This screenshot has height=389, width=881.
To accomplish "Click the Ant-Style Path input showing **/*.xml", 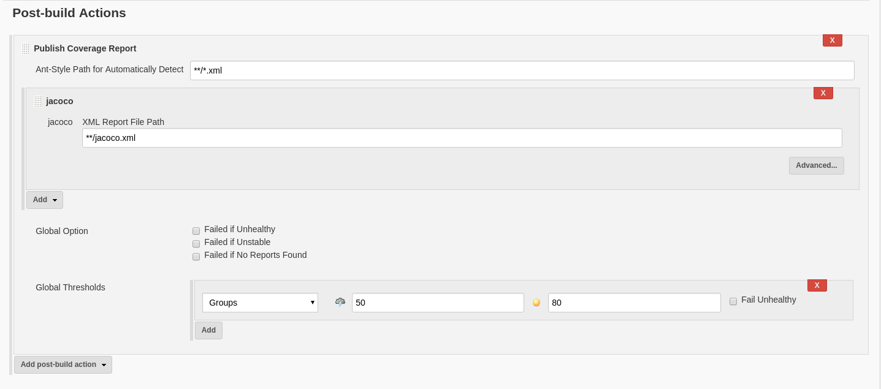I will [x=522, y=70].
